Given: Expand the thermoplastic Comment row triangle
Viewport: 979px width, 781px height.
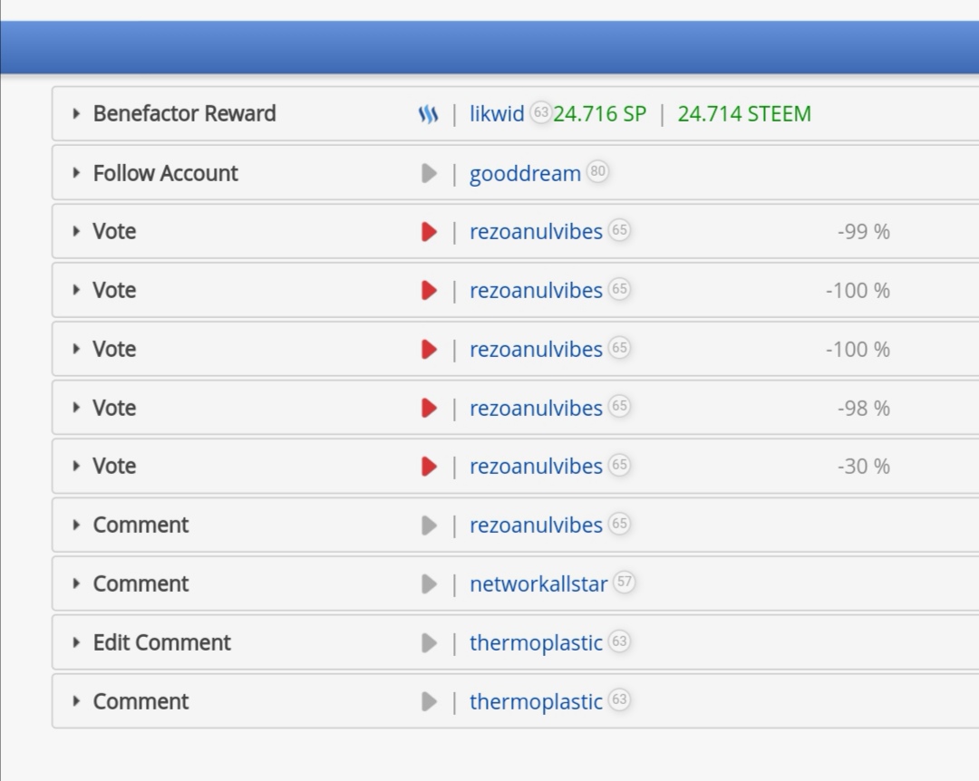Looking at the screenshot, I should [x=76, y=701].
